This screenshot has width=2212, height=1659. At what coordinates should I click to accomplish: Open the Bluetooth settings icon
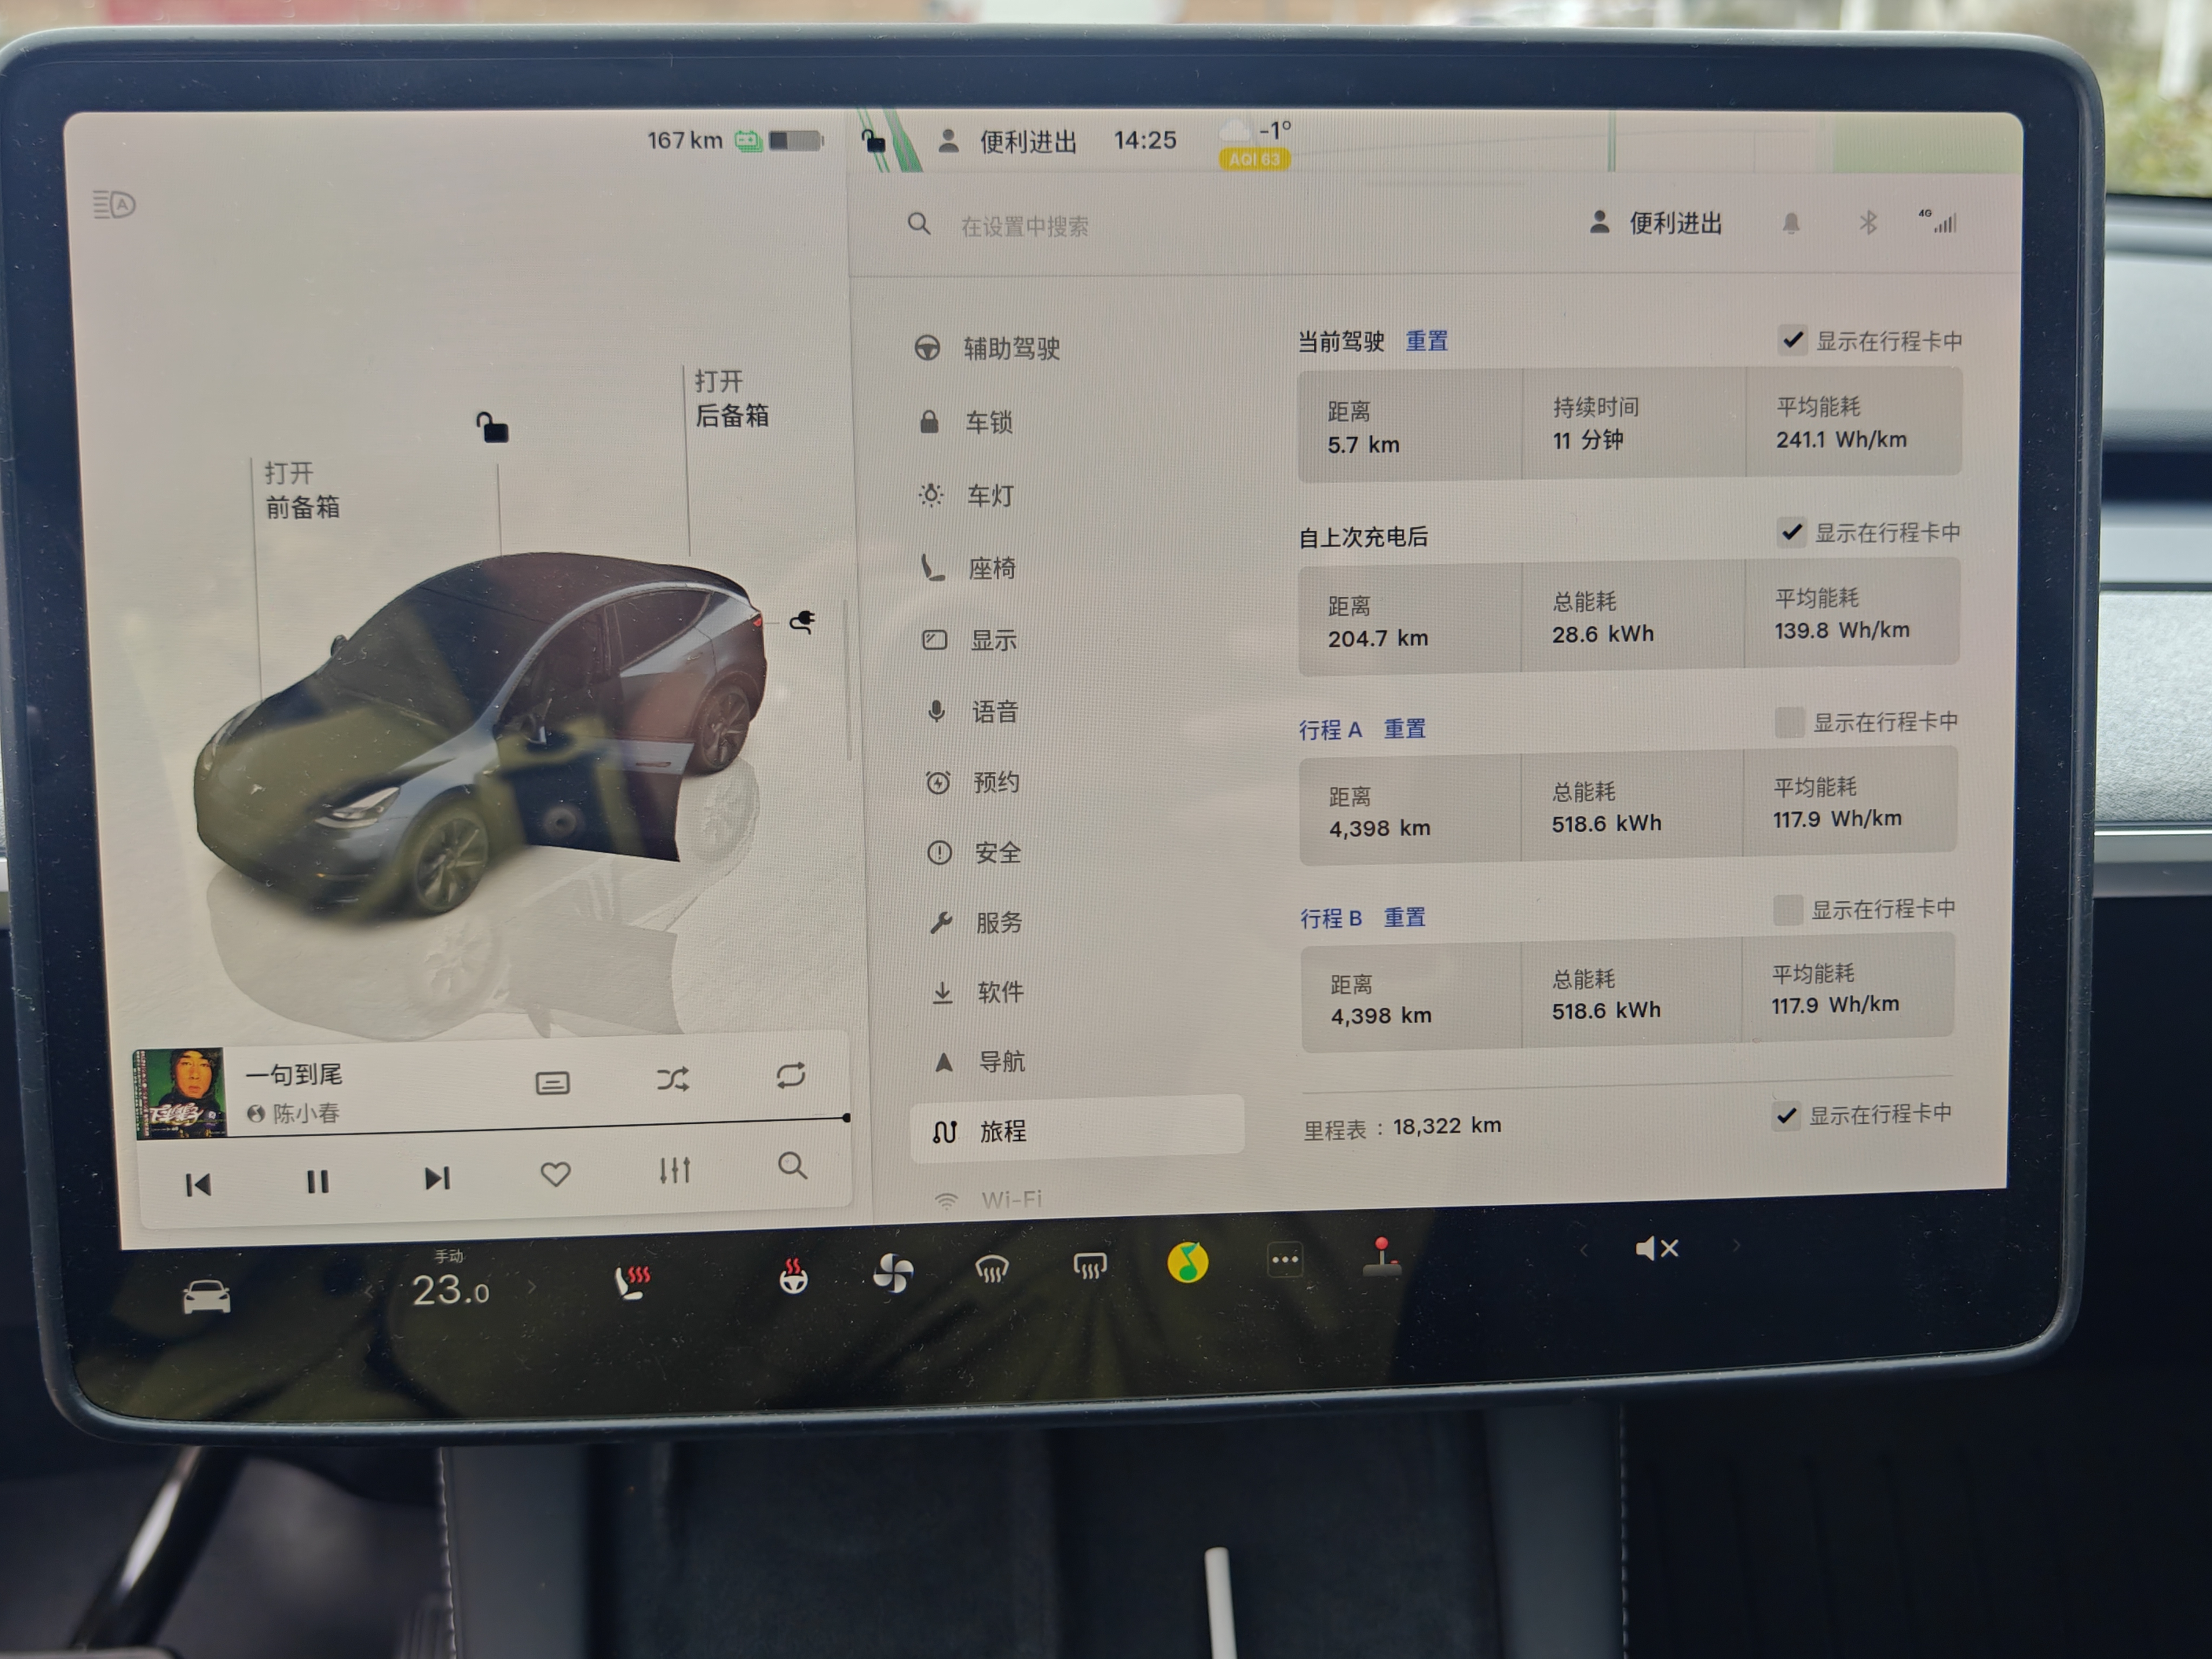click(x=1867, y=222)
